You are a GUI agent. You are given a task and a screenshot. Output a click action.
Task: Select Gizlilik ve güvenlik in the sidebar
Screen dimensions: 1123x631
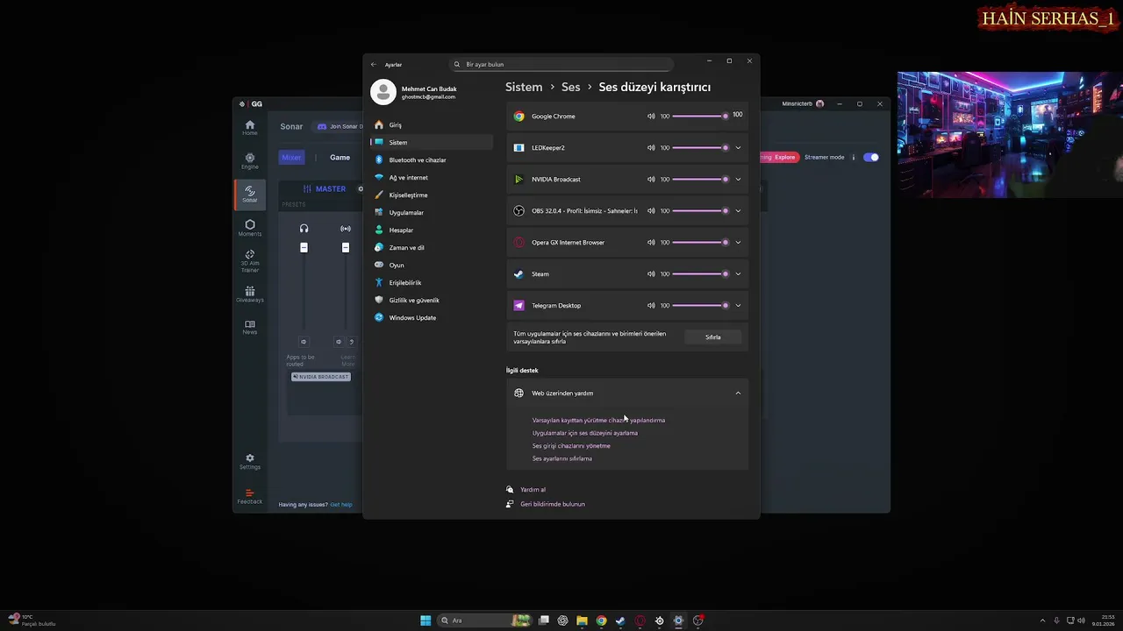click(x=430, y=300)
